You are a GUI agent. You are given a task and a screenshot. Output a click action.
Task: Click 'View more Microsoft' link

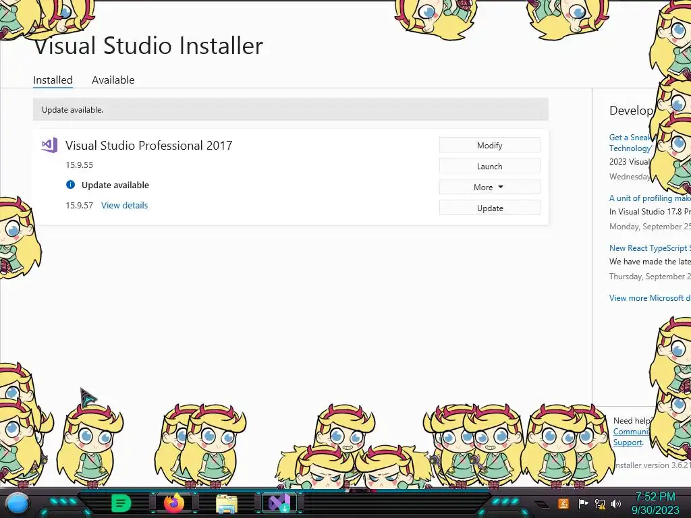pyautogui.click(x=650, y=297)
